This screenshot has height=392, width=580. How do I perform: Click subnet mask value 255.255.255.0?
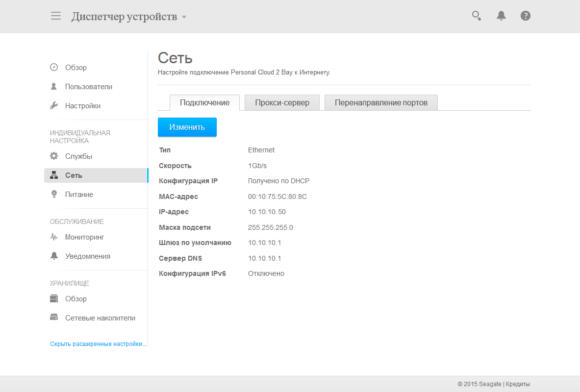pos(271,227)
